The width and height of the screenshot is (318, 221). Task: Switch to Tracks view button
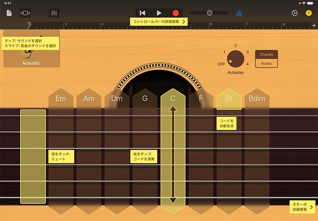click(25, 13)
